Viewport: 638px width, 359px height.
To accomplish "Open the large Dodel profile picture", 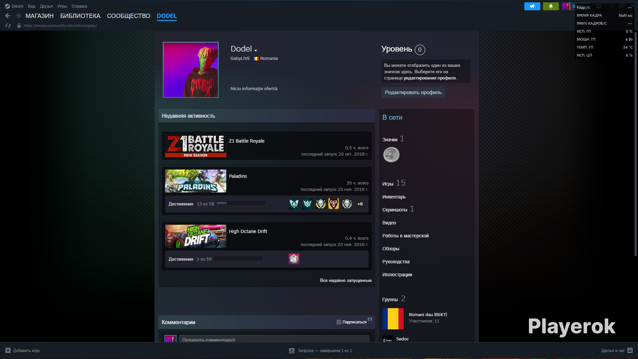I will 191,70.
